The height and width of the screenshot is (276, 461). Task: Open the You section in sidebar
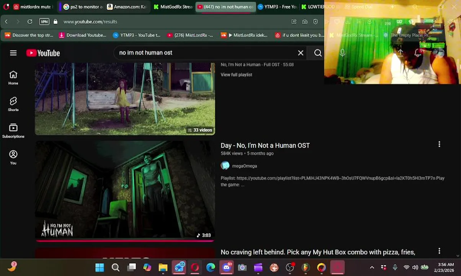pyautogui.click(x=13, y=157)
